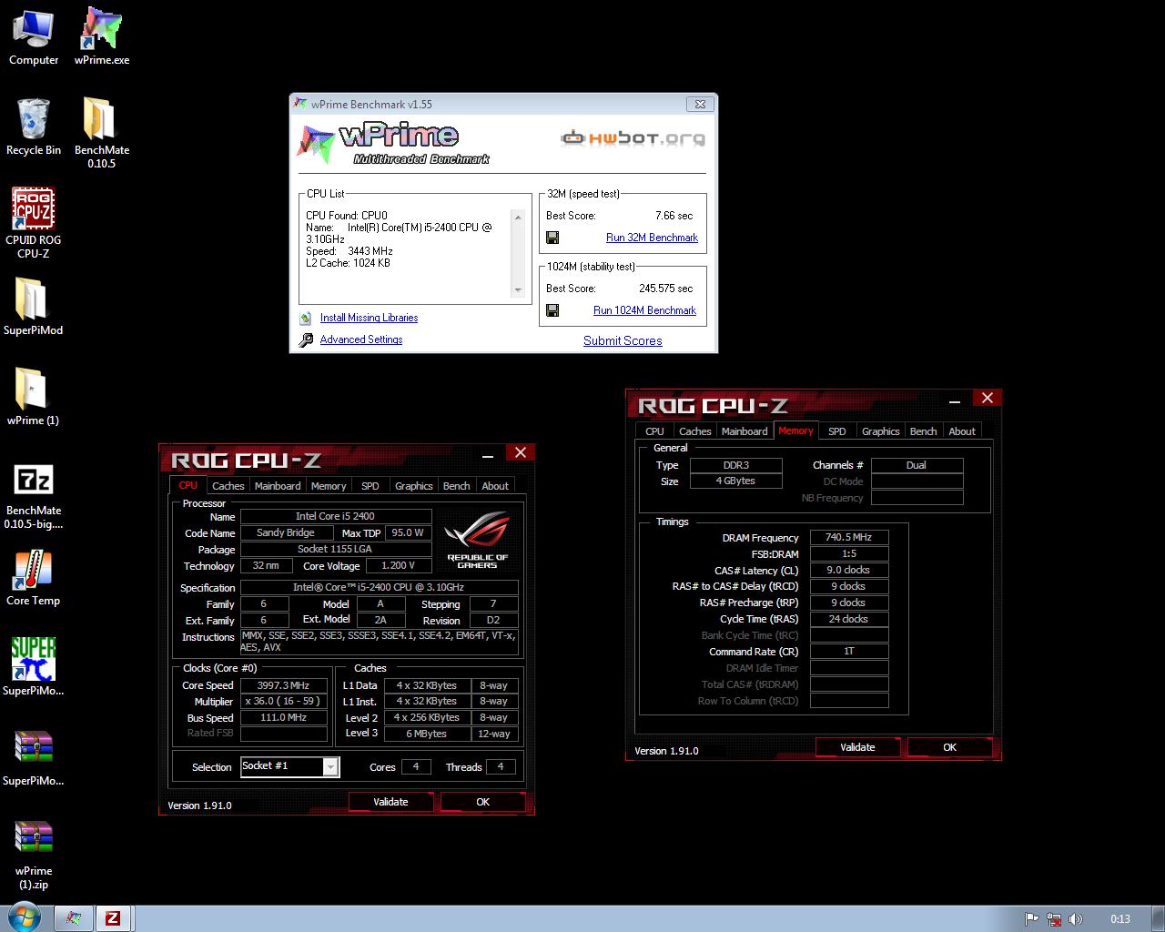Viewport: 1165px width, 932px height.
Task: Open Bench tab in left CPU-Z window
Action: (457, 486)
